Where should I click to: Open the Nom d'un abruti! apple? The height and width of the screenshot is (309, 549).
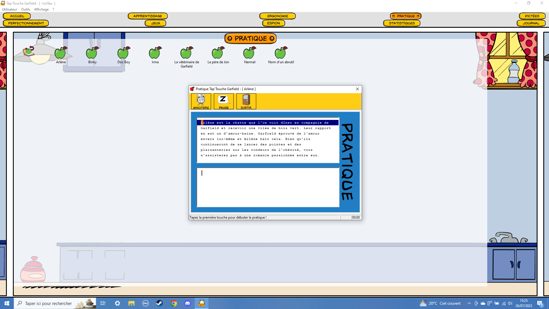coord(281,53)
